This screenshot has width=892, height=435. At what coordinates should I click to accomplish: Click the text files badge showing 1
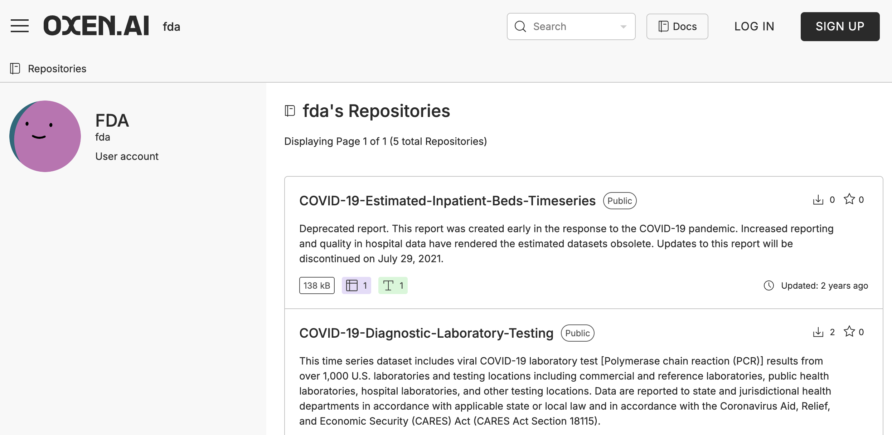click(393, 285)
